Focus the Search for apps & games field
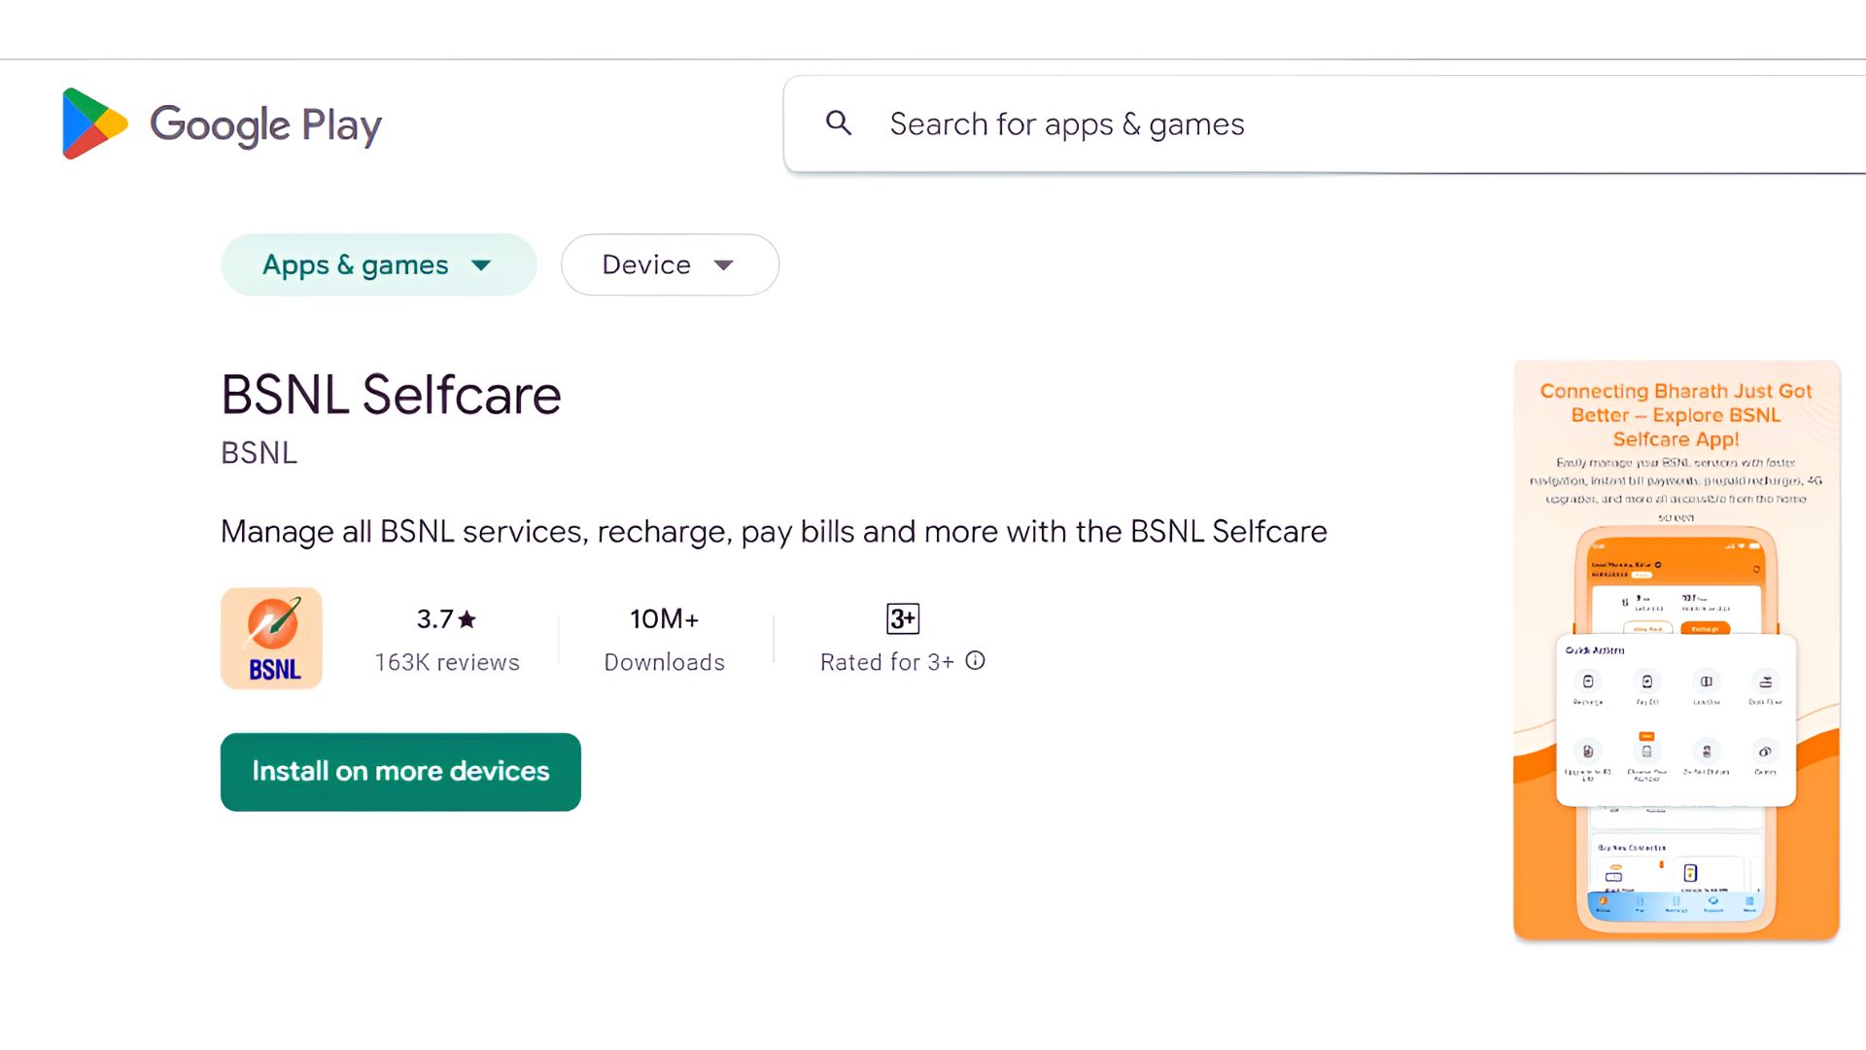 (x=1325, y=124)
